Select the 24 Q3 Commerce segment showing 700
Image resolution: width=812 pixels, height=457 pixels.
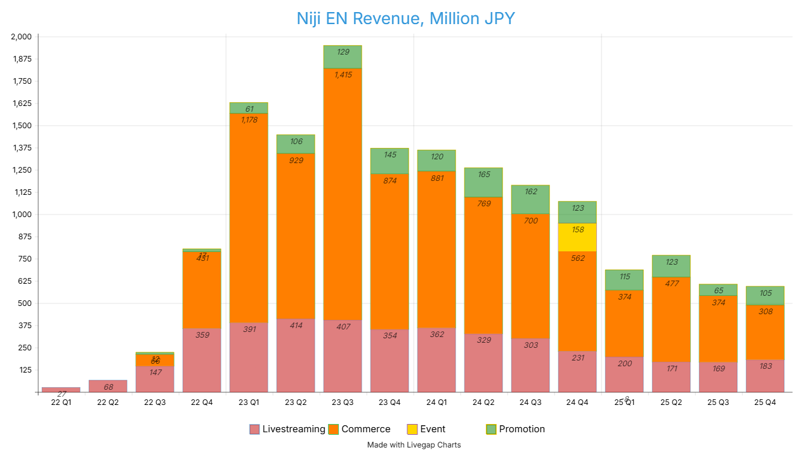[x=530, y=276]
